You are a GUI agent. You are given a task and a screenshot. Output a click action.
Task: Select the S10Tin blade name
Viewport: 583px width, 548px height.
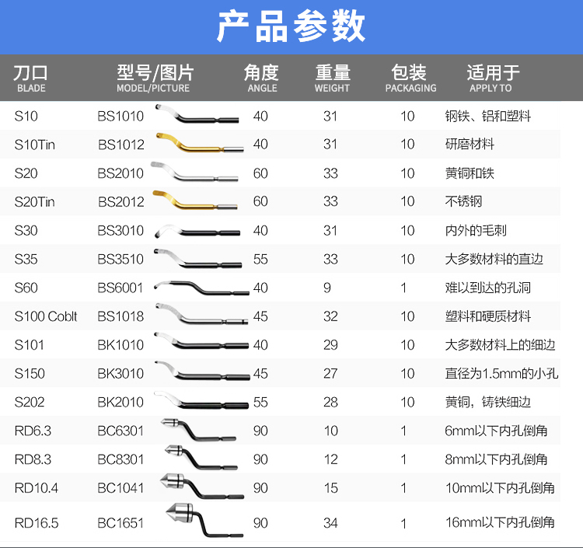[x=34, y=145]
